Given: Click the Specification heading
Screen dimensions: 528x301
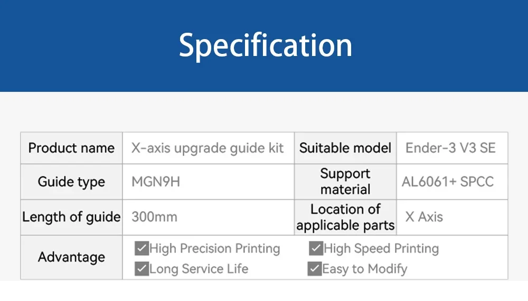Looking at the screenshot, I should click(x=266, y=46).
